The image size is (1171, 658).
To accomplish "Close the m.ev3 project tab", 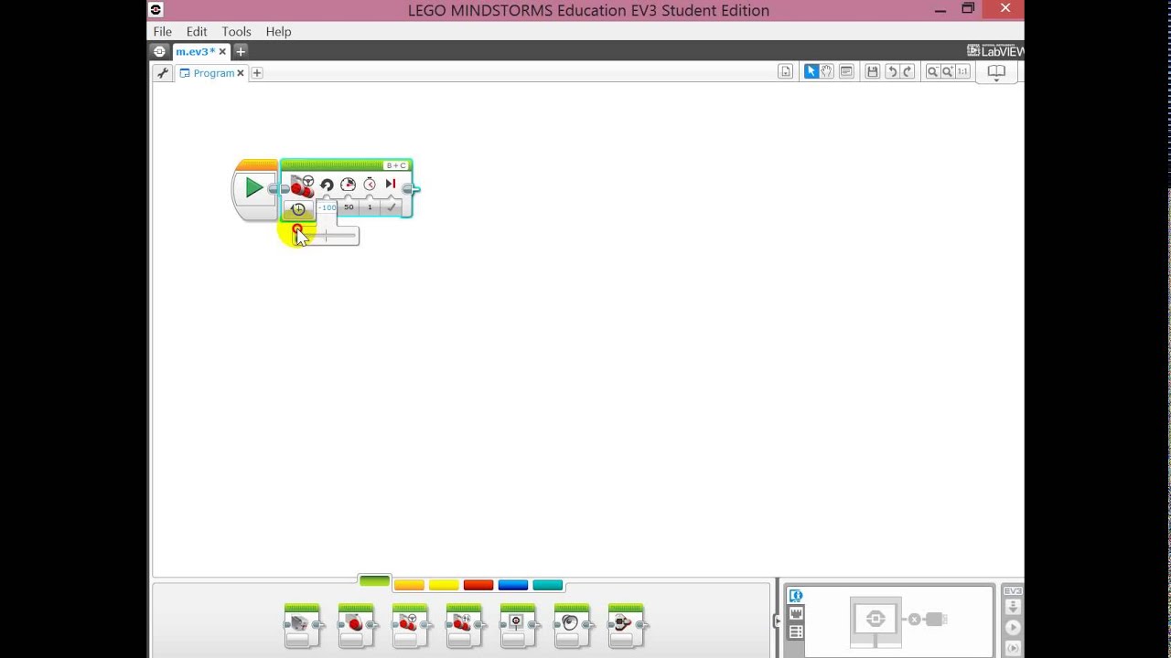I will [222, 52].
